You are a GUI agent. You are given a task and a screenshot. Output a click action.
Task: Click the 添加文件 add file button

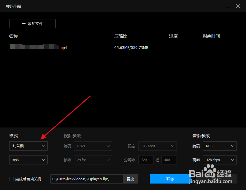pos(32,23)
